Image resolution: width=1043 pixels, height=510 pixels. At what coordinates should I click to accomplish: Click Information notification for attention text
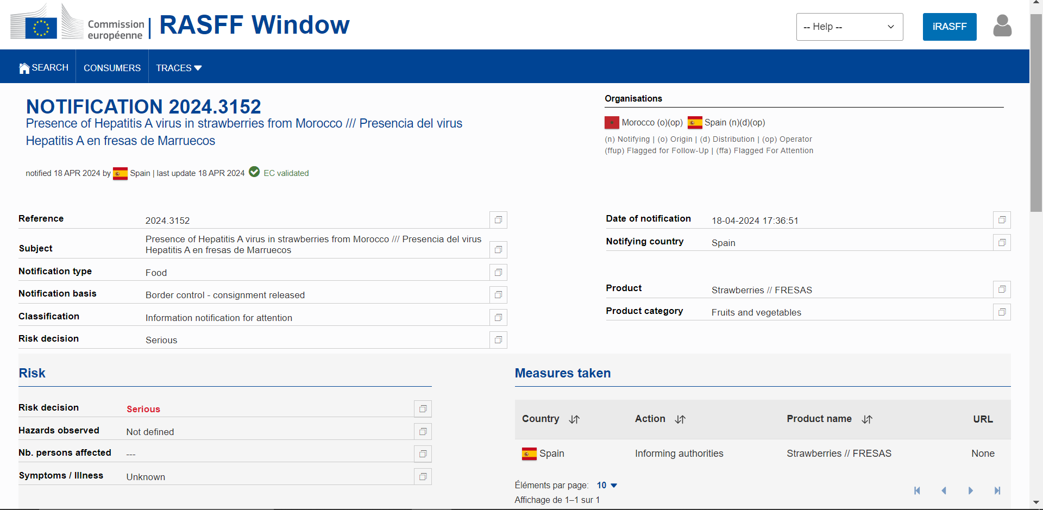tap(219, 318)
